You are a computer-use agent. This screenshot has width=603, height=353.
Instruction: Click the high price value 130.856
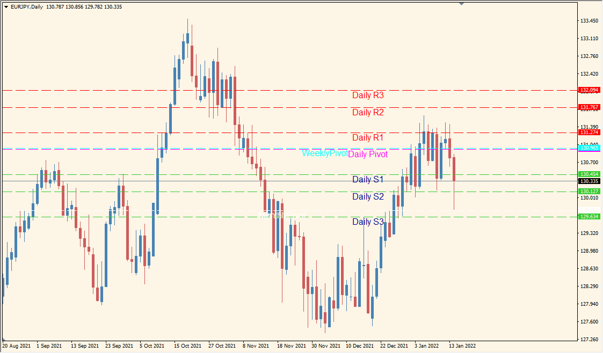point(74,7)
